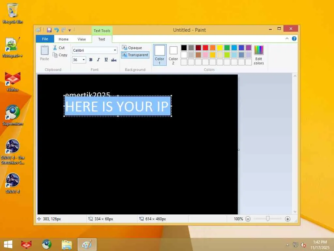
Task: Choose Opaque background option
Action: tap(132, 48)
